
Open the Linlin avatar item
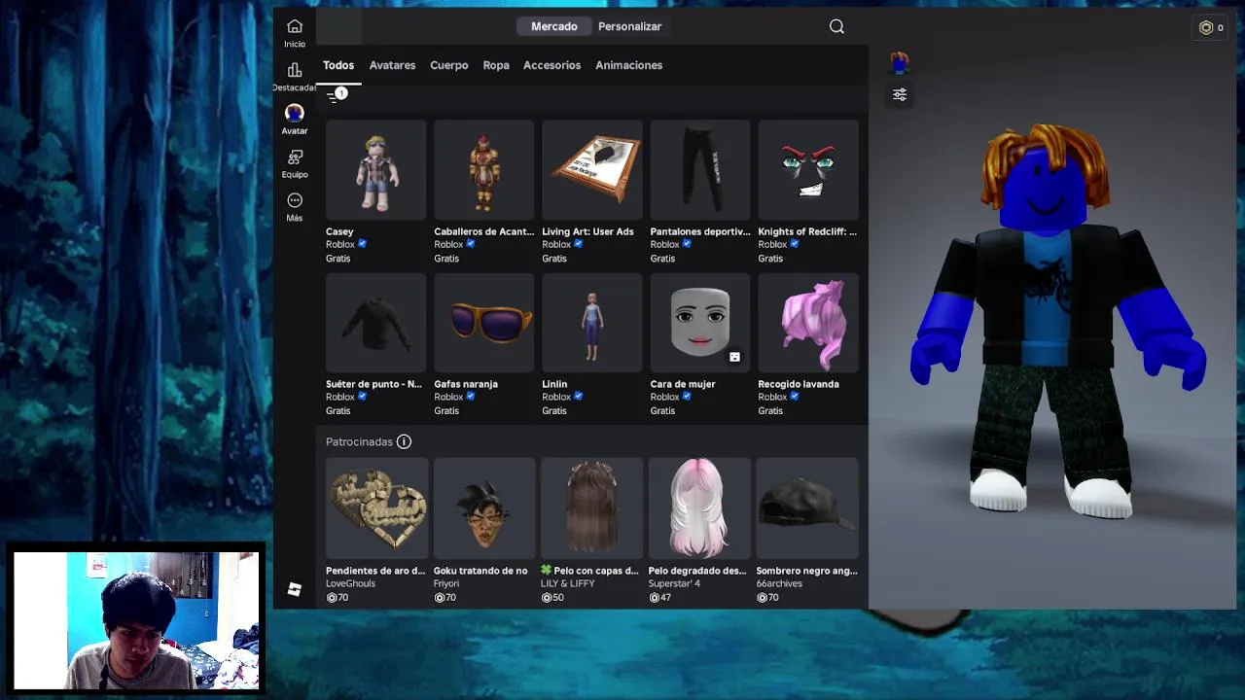(x=592, y=324)
